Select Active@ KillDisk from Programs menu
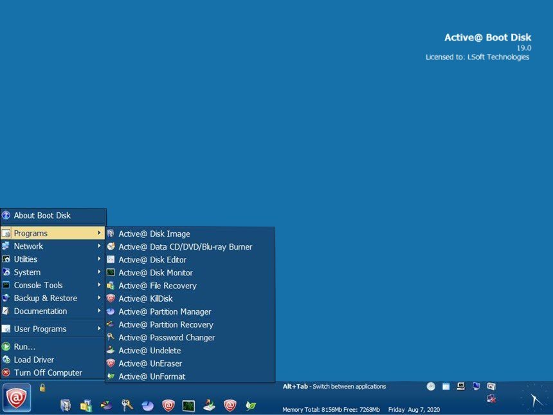 (x=145, y=299)
